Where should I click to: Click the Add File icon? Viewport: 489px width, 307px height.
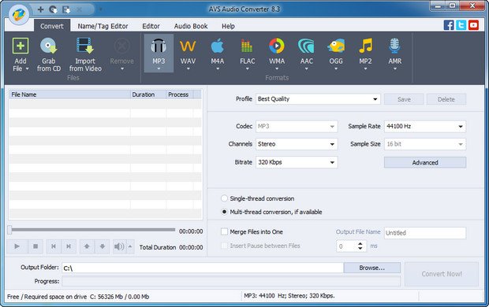tap(21, 46)
